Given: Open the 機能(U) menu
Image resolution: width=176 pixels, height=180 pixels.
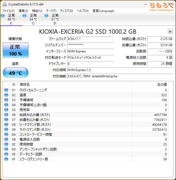Looking at the screenshot, I should point(37,11).
